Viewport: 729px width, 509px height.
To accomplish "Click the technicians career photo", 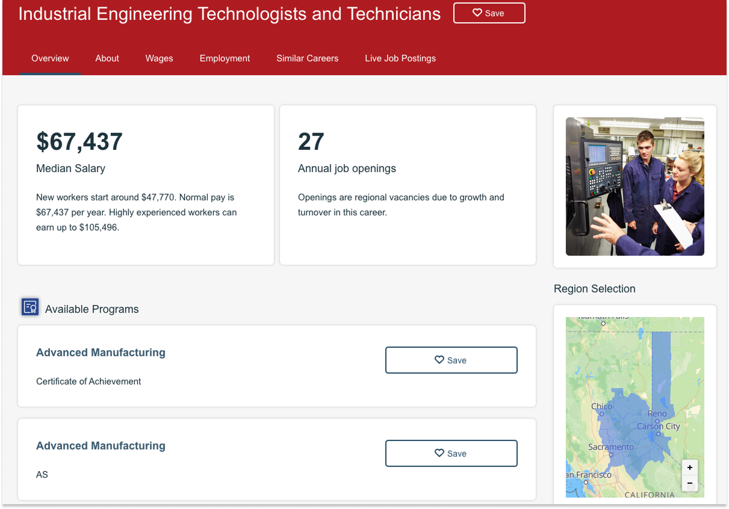I will (x=634, y=187).
